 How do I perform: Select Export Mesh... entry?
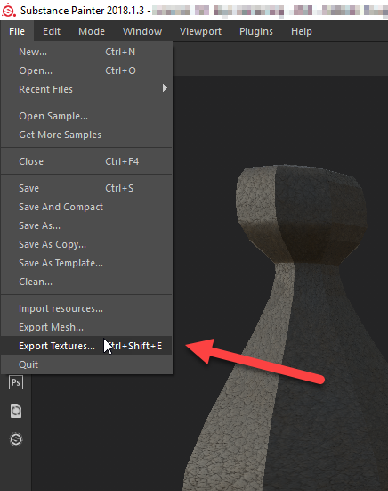pos(86,327)
